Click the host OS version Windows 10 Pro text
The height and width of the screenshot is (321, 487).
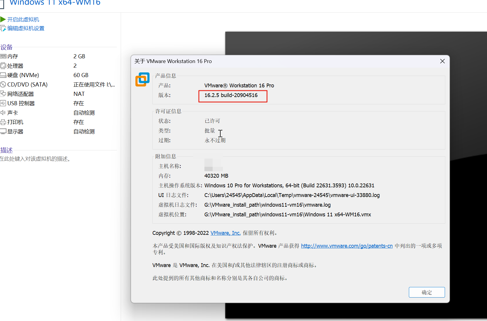(289, 186)
